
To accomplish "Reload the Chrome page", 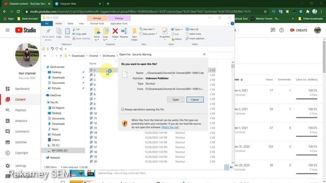I will pos(18,12).
